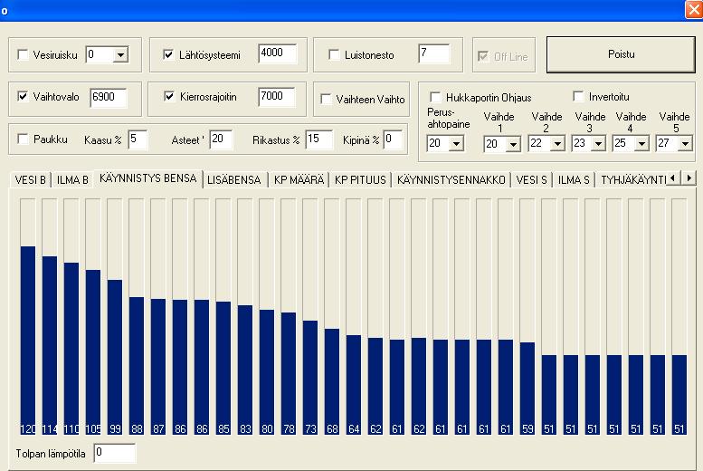
Task: Open the ILMA B tab
Action: tap(72, 180)
